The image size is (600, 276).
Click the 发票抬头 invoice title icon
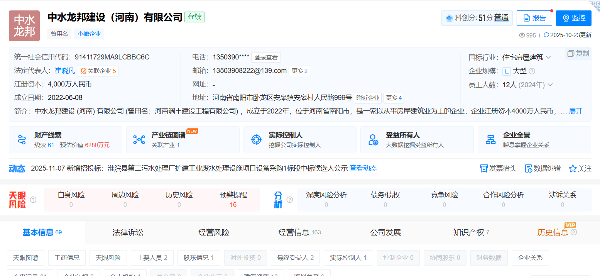click(484, 169)
